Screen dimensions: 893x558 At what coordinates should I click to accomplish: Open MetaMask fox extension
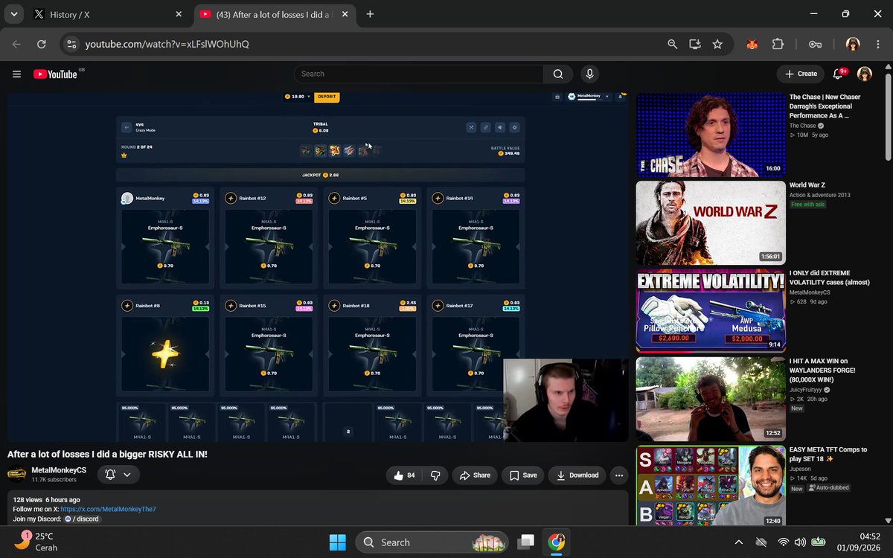[752, 45]
